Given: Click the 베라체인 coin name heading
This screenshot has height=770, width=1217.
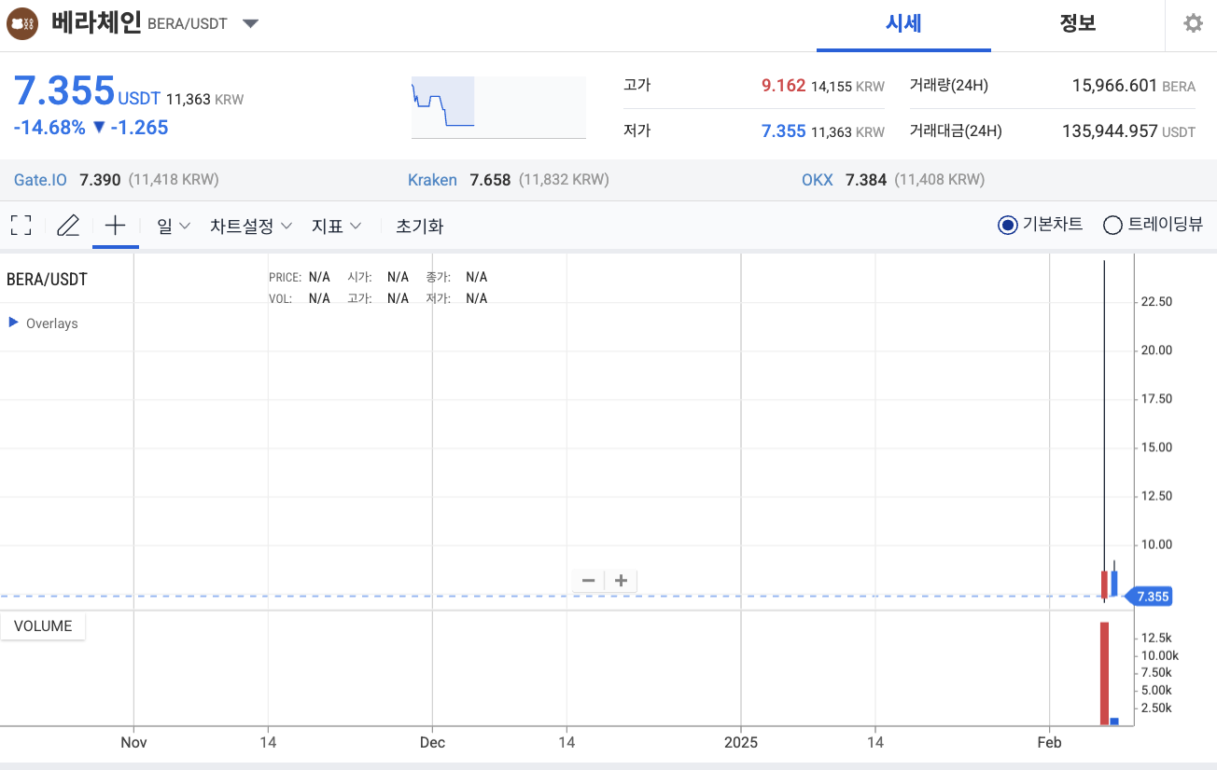Looking at the screenshot, I should pyautogui.click(x=96, y=22).
